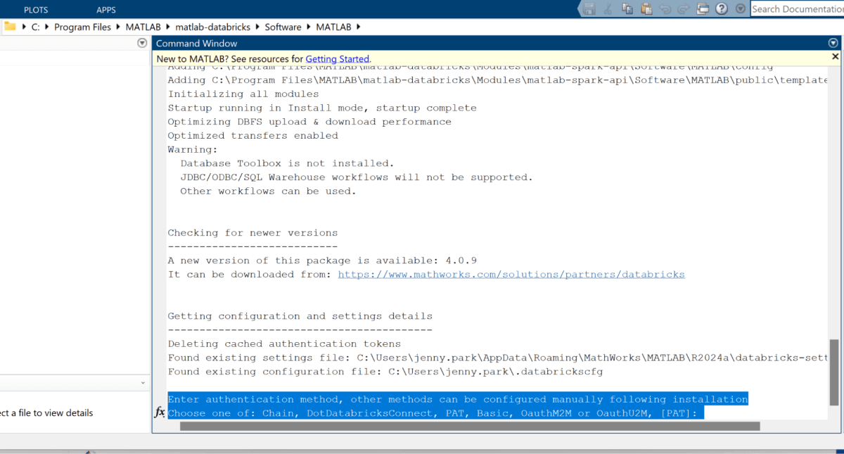Image resolution: width=844 pixels, height=454 pixels.
Task: Click the Paste clipboard icon
Action: pyautogui.click(x=646, y=9)
